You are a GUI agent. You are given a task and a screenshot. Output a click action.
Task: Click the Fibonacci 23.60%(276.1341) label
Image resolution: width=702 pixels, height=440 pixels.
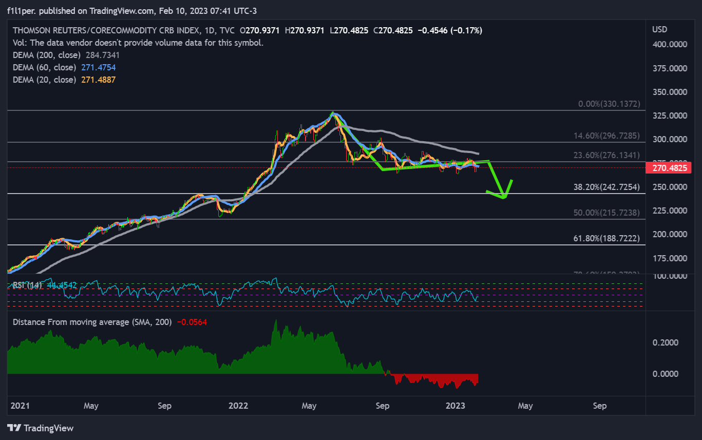[607, 156]
